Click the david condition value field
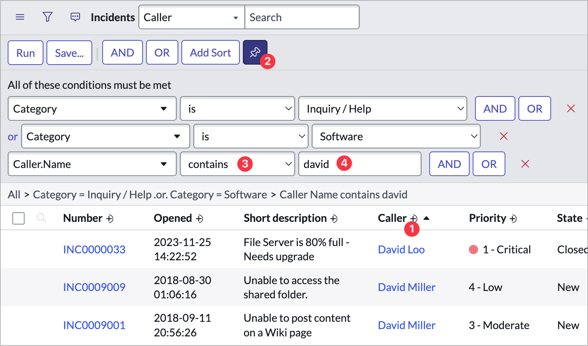Viewport: 588px width, 346px height. coord(360,164)
